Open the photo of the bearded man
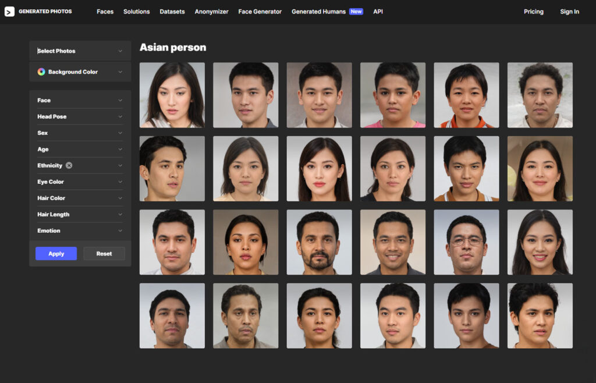This screenshot has height=383, width=596. pyautogui.click(x=320, y=242)
